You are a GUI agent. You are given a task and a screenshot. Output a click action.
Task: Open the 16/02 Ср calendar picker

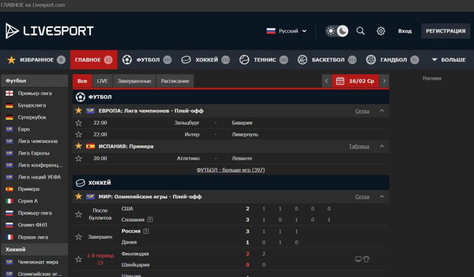[355, 81]
